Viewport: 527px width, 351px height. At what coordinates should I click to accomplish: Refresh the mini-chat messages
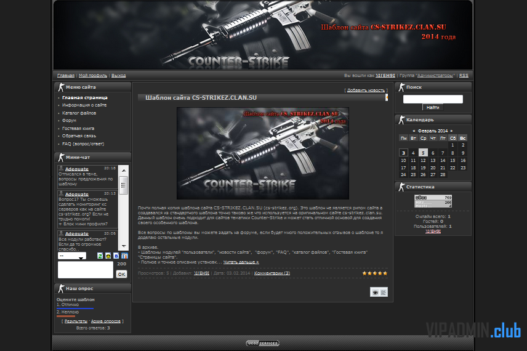point(100,256)
